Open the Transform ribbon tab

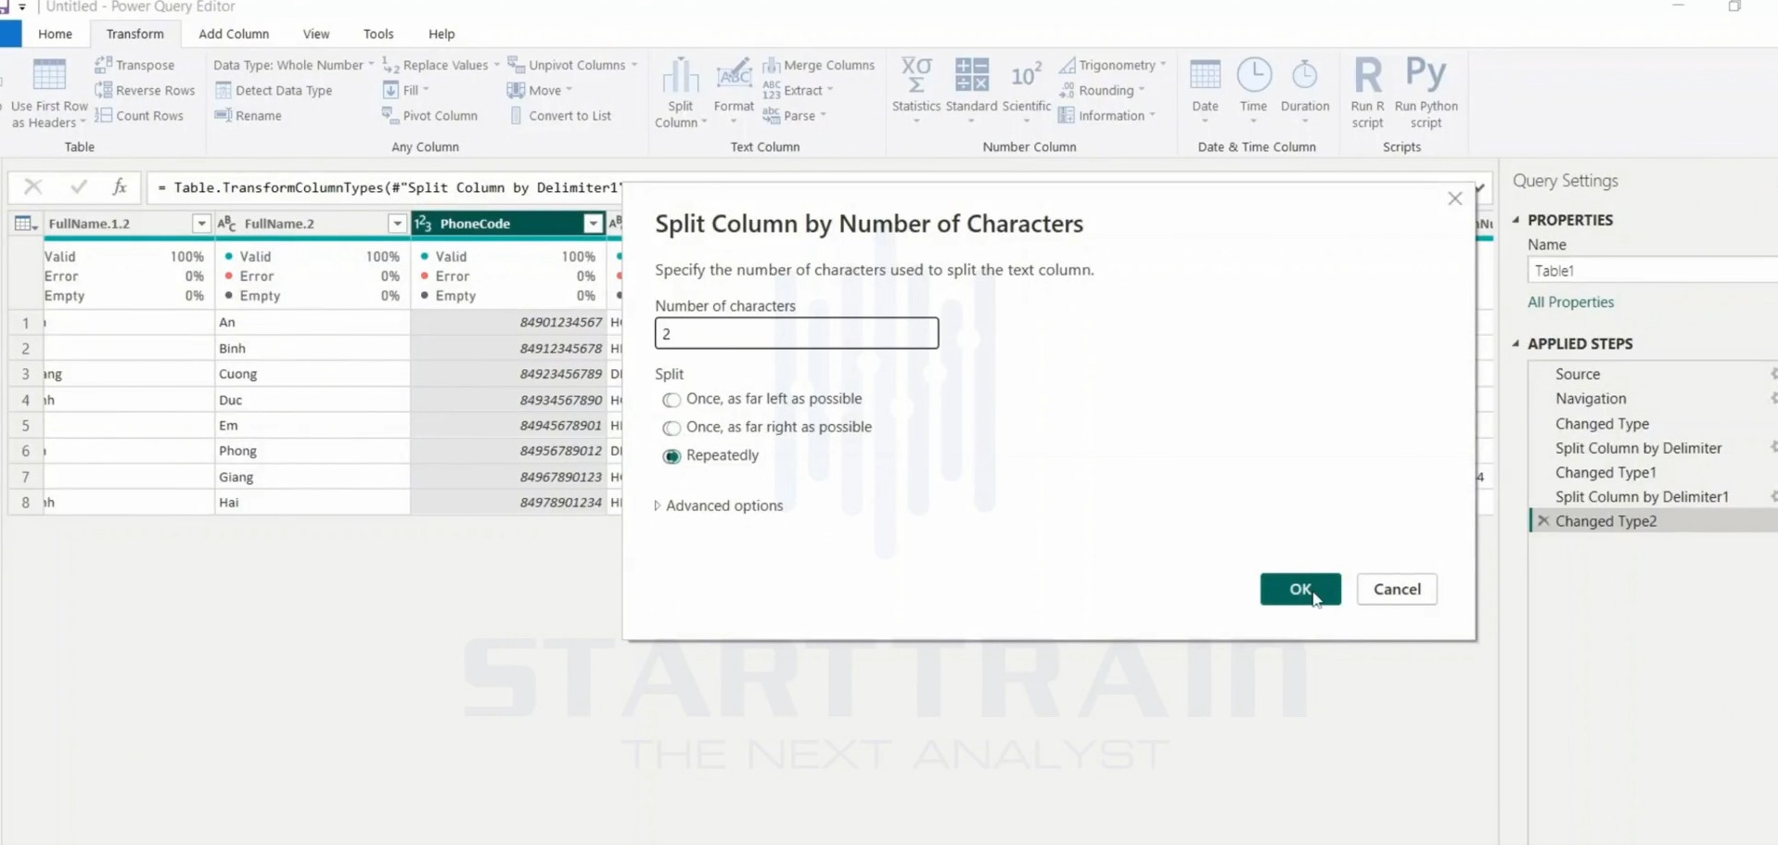pyautogui.click(x=134, y=33)
